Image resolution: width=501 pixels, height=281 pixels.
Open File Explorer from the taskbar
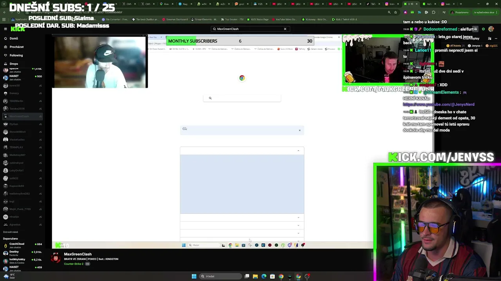[255, 276]
